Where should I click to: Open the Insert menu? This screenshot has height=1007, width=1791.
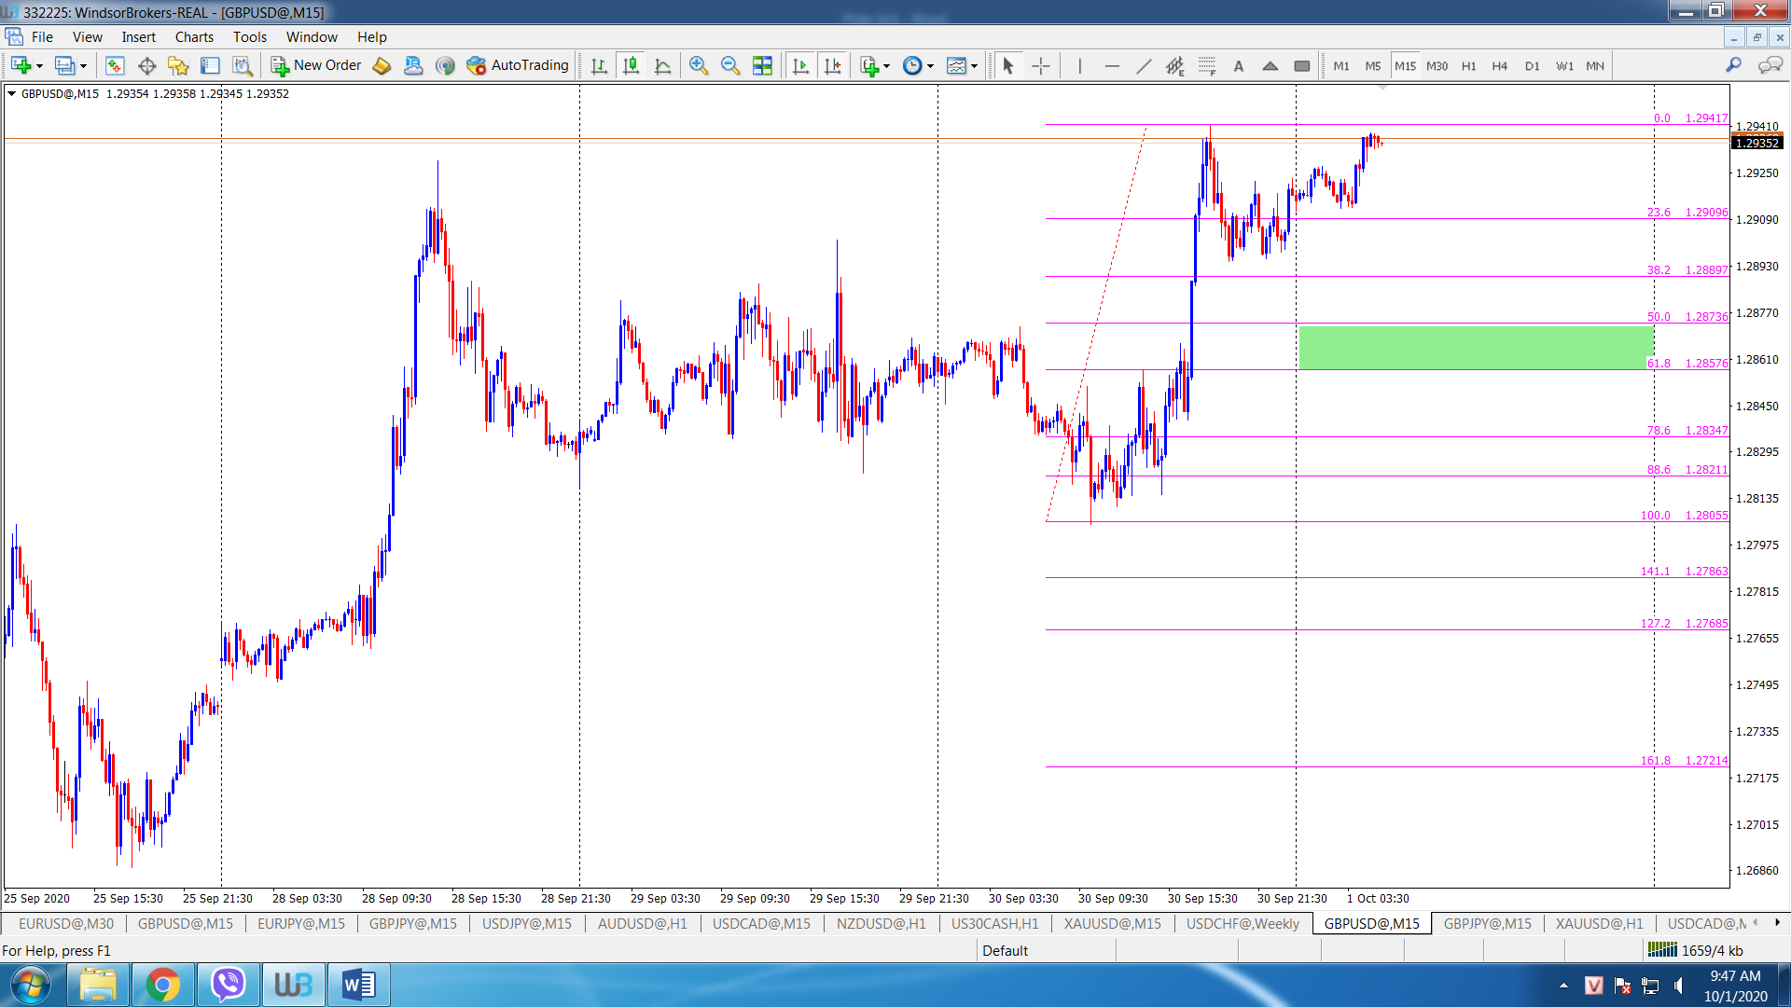[x=139, y=37]
